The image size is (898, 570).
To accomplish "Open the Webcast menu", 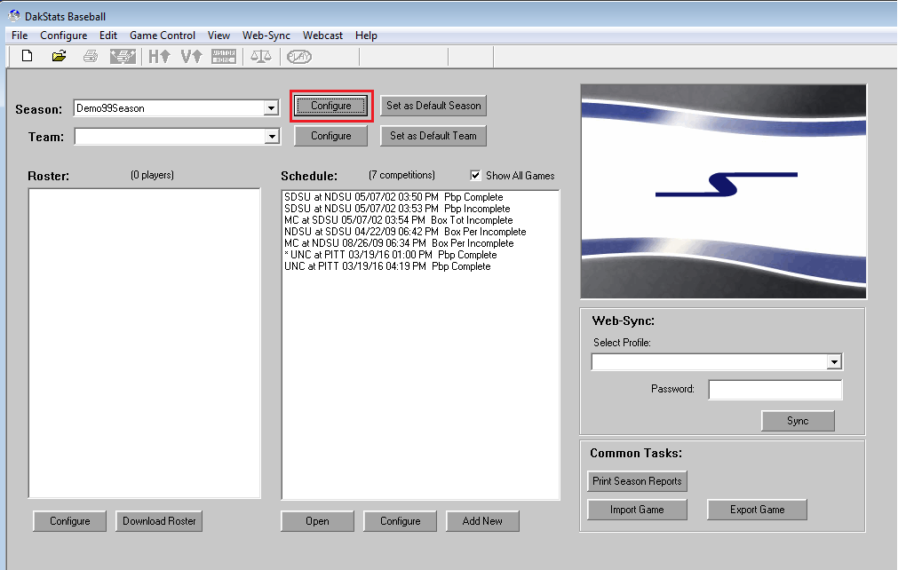I will [322, 36].
